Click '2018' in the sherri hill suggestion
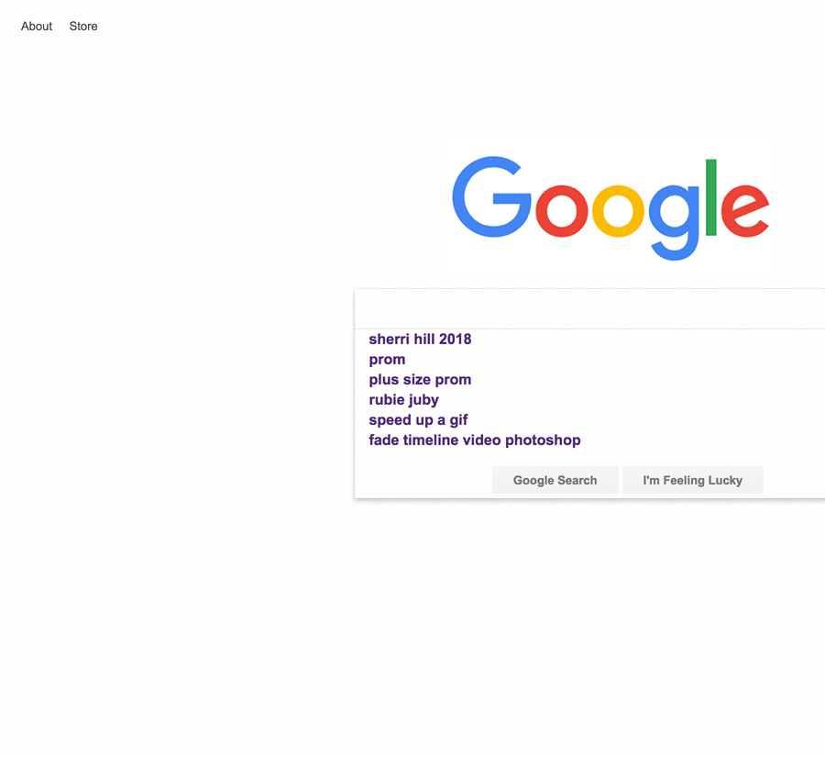 tap(455, 340)
